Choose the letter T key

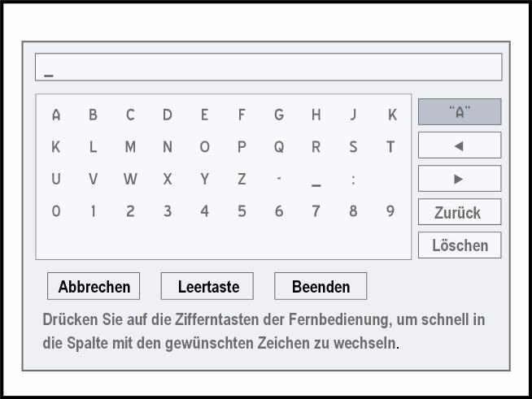click(390, 147)
